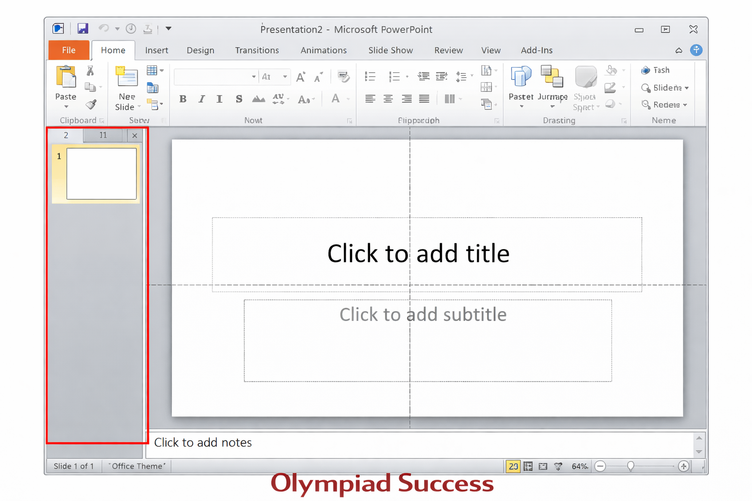This screenshot has height=501, width=752.
Task: Expand the Quick Access Toolbar customize arrow
Action: coord(168,28)
